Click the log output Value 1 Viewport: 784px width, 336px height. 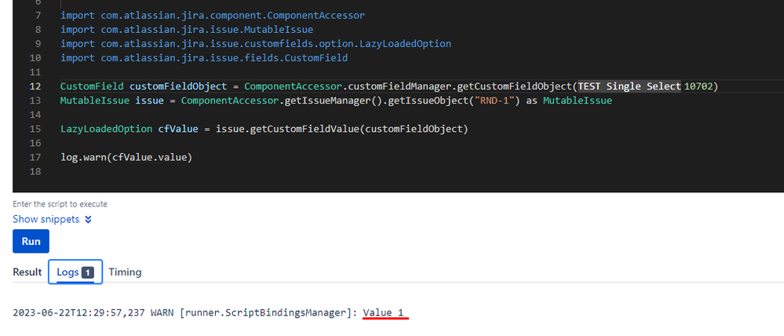pyautogui.click(x=384, y=313)
